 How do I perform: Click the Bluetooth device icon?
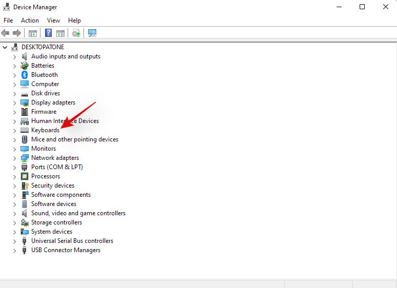tap(25, 75)
